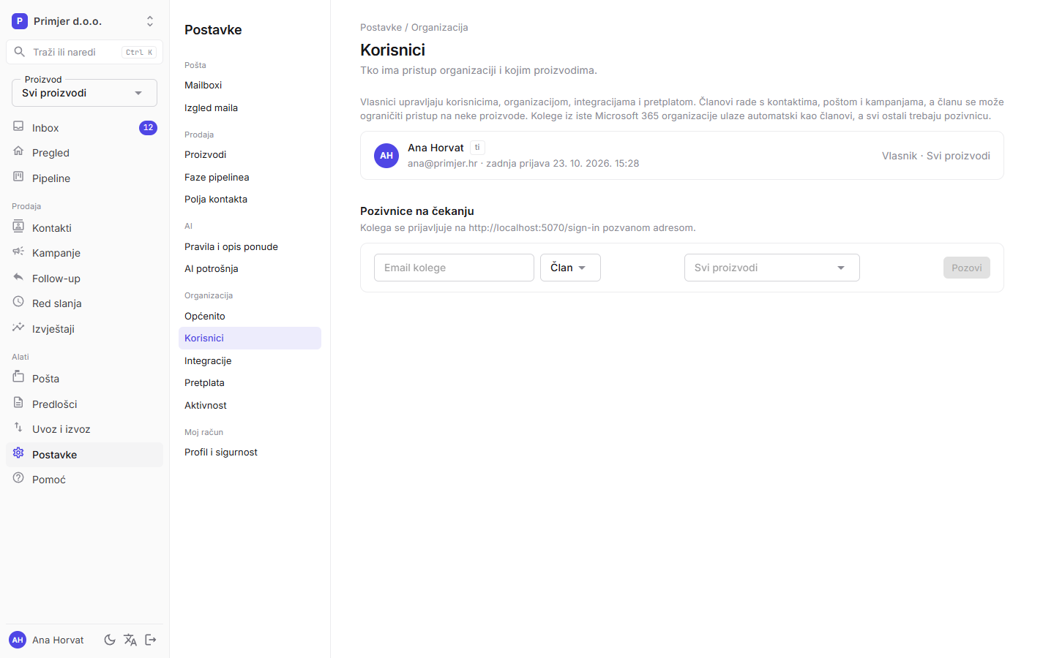Open the Pretplata subscription page
1054x658 pixels.
pos(250,382)
